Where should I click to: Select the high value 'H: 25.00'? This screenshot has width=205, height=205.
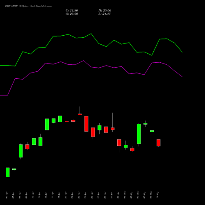click(x=105, y=11)
